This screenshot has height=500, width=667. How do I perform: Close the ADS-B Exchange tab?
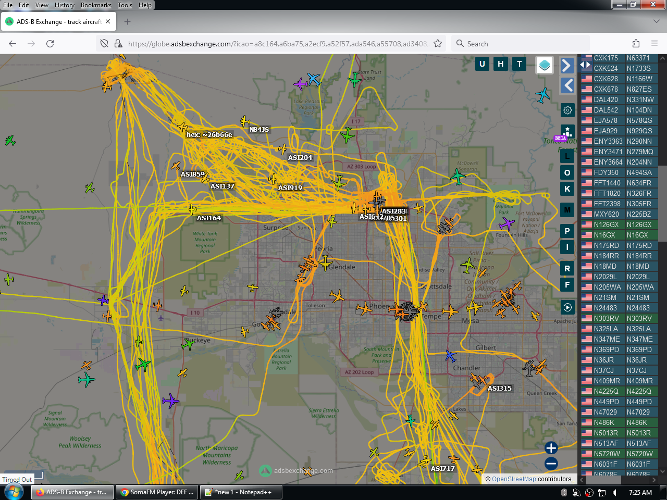(108, 22)
